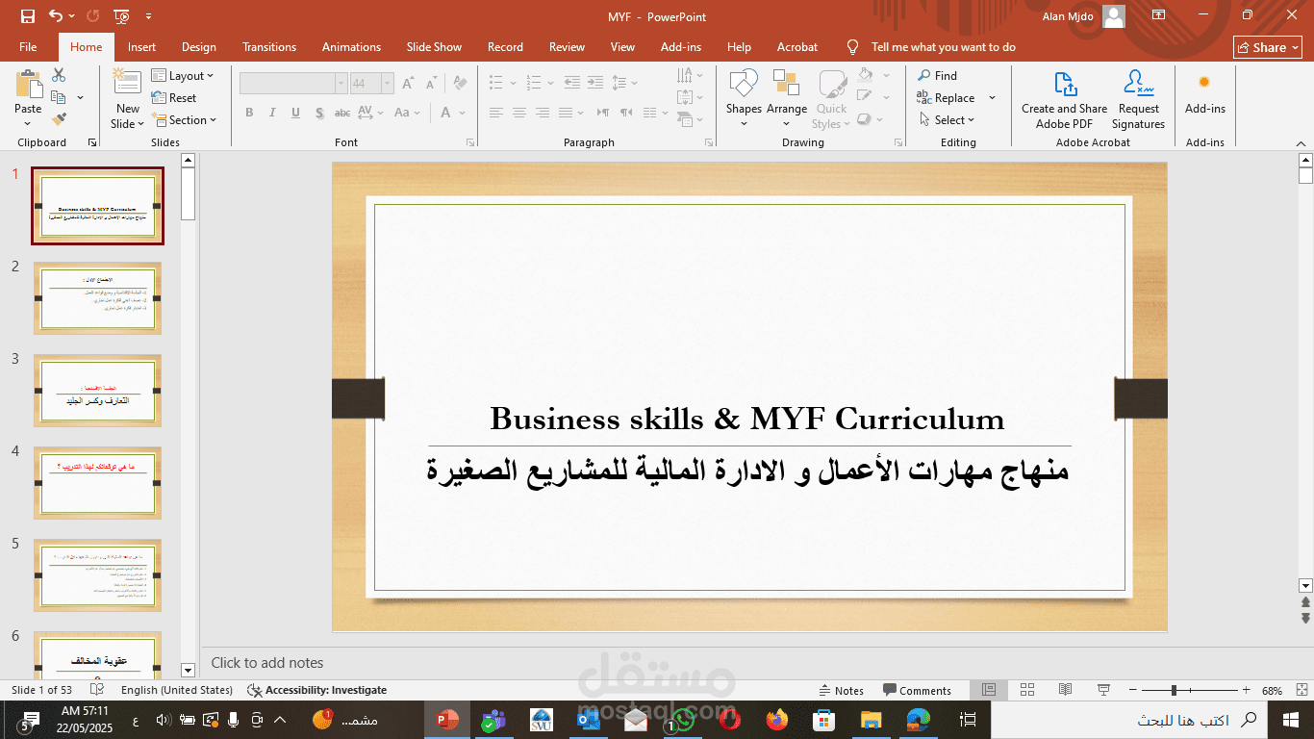The width and height of the screenshot is (1314, 739).
Task: Open the Firefox icon on the taskbar
Action: pos(776,720)
